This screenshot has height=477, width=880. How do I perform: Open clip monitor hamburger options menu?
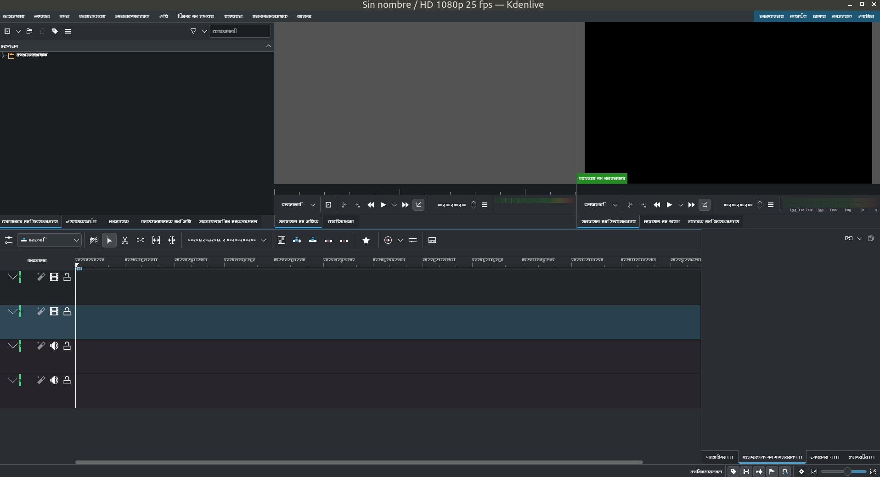click(485, 205)
